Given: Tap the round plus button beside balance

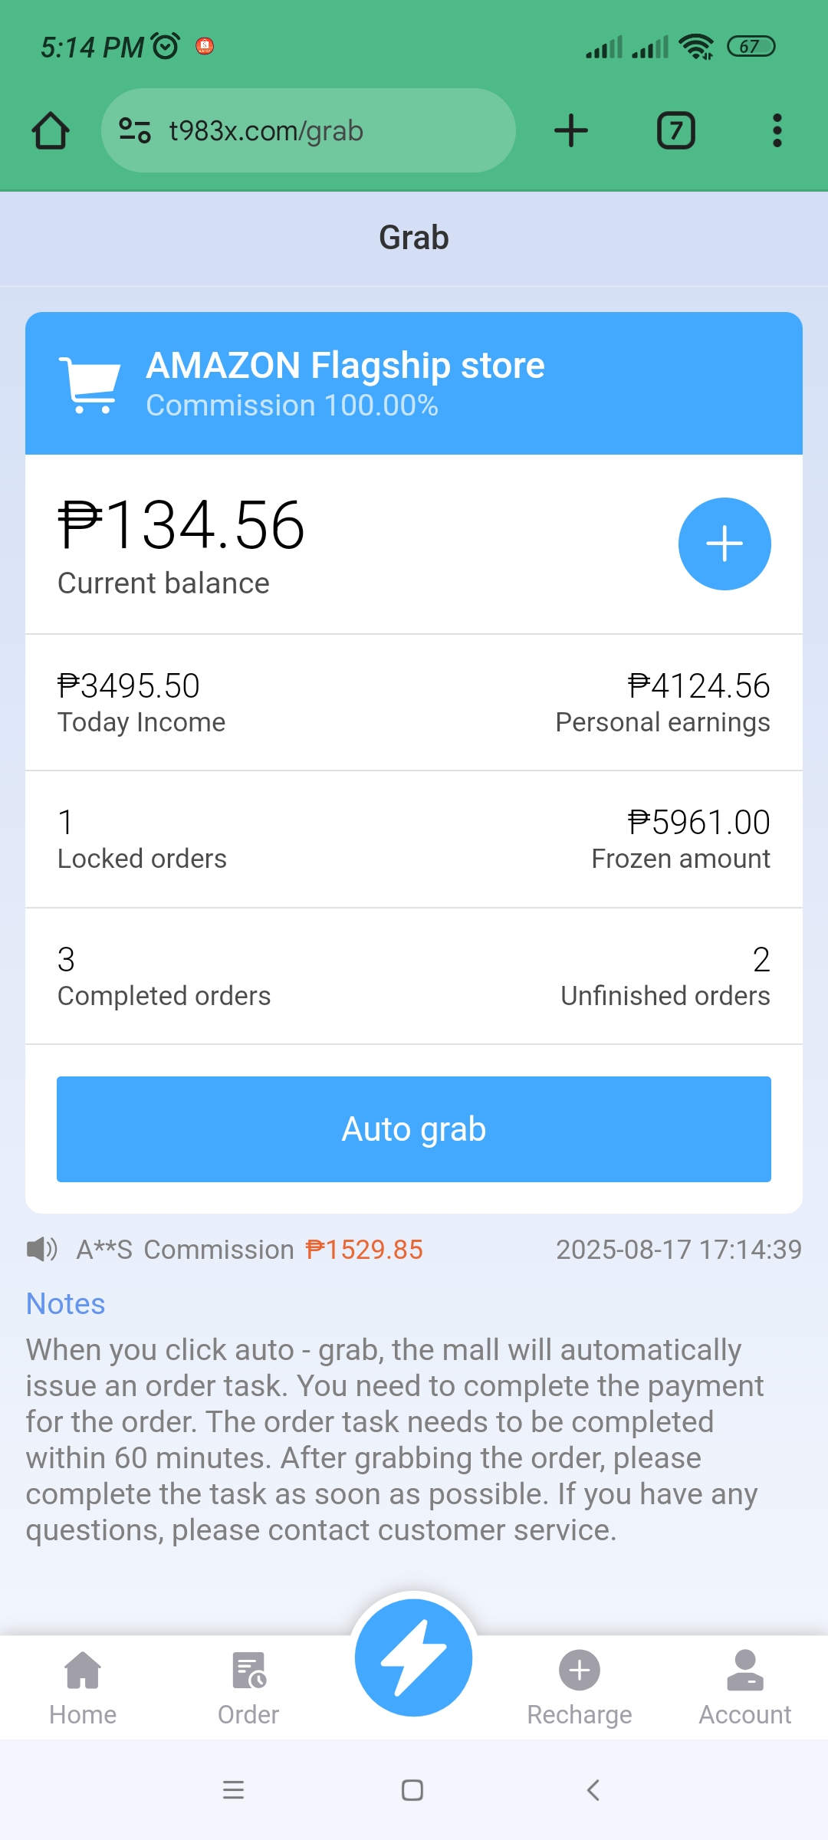Looking at the screenshot, I should tap(724, 544).
